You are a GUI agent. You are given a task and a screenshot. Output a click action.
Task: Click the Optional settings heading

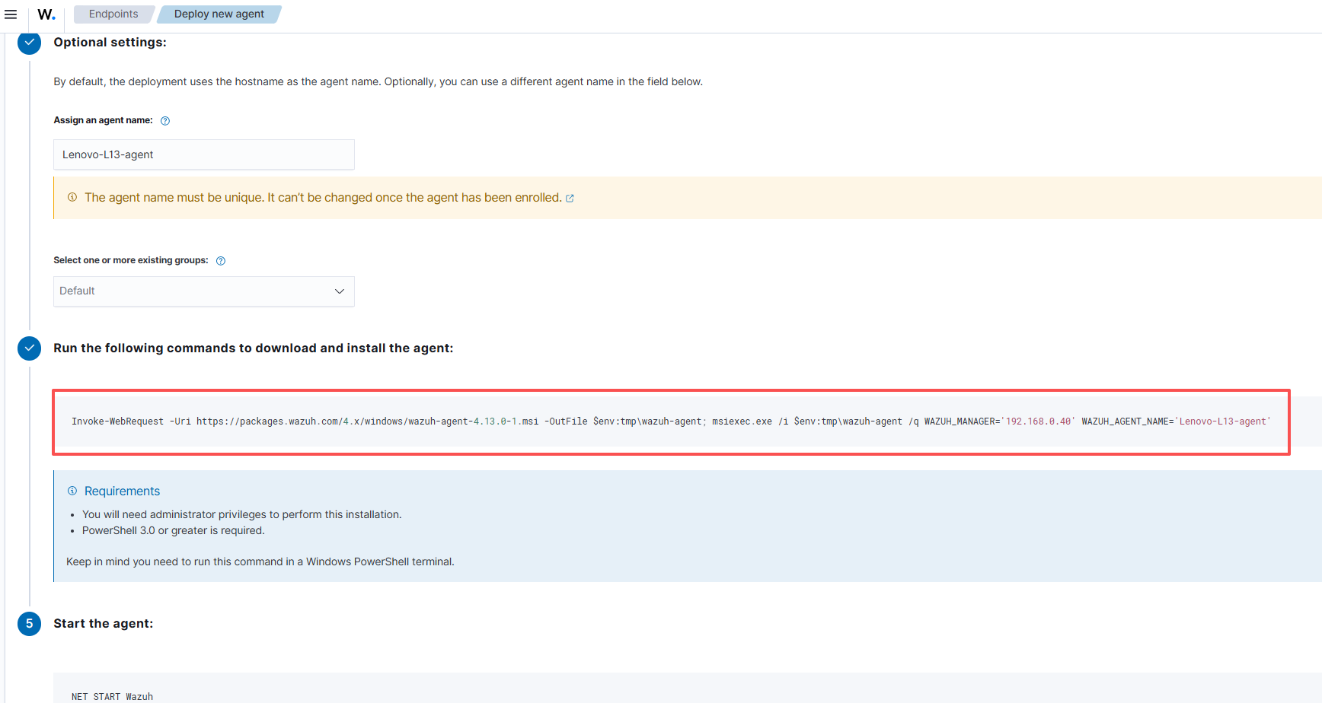coord(110,43)
